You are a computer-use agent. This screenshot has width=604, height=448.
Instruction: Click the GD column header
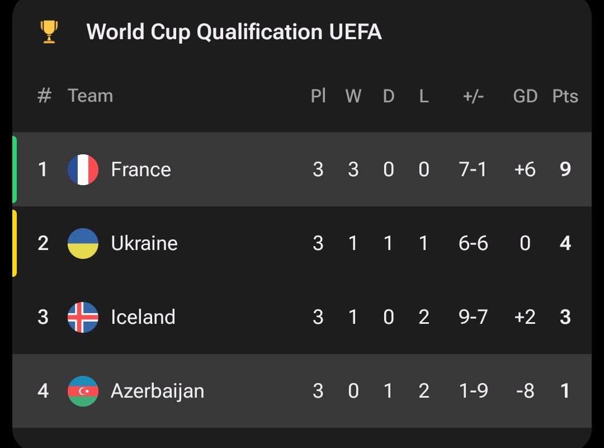pyautogui.click(x=525, y=96)
